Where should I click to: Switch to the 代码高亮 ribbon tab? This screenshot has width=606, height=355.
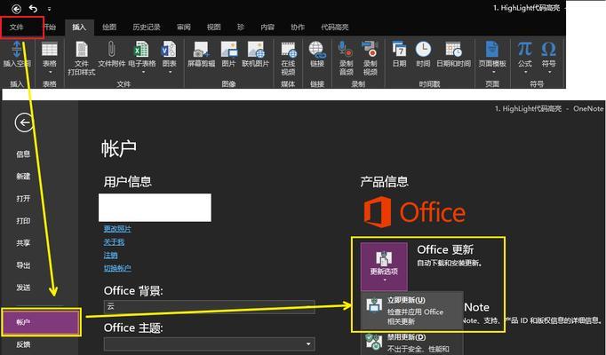pos(335,27)
